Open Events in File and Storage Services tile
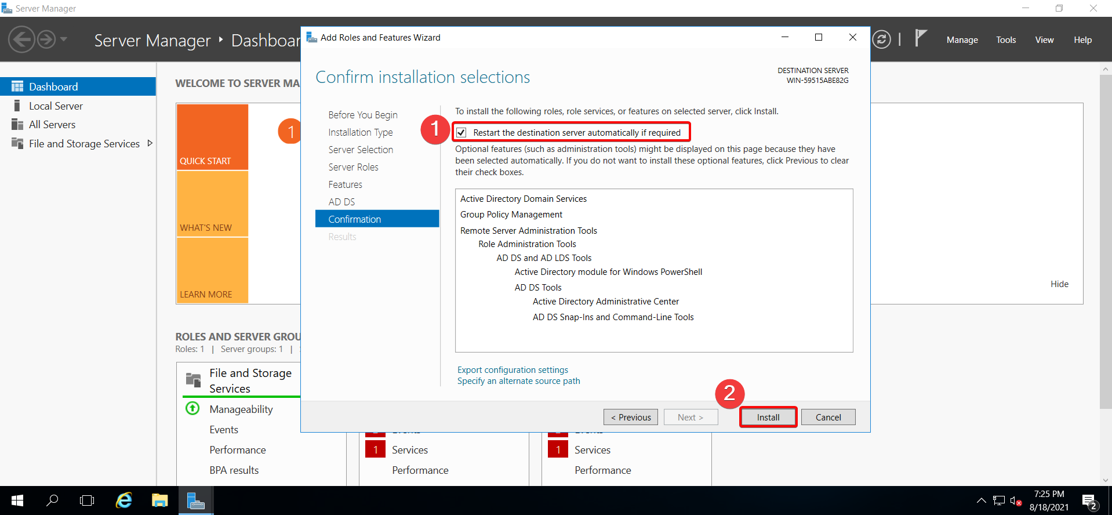 (x=224, y=430)
